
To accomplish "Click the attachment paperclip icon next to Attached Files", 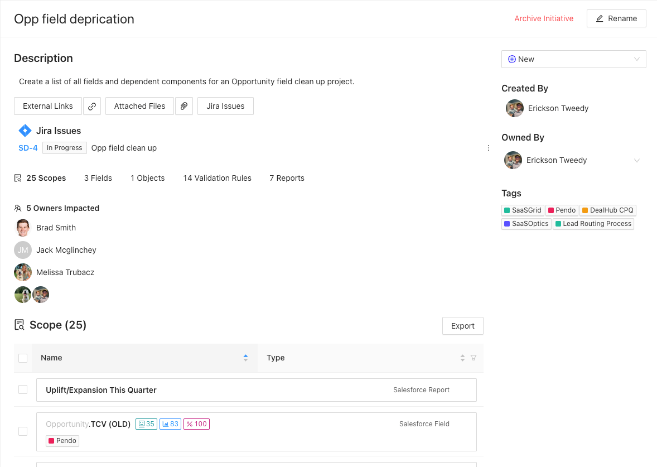I will [x=184, y=106].
